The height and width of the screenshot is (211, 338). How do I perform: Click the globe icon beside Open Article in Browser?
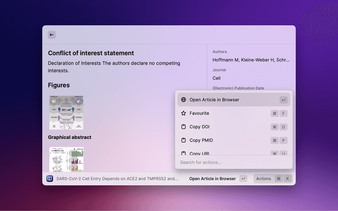[183, 100]
